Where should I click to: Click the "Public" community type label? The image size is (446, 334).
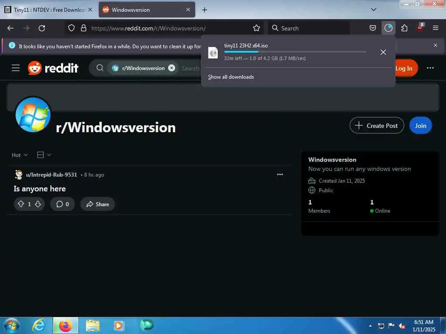coord(326,190)
